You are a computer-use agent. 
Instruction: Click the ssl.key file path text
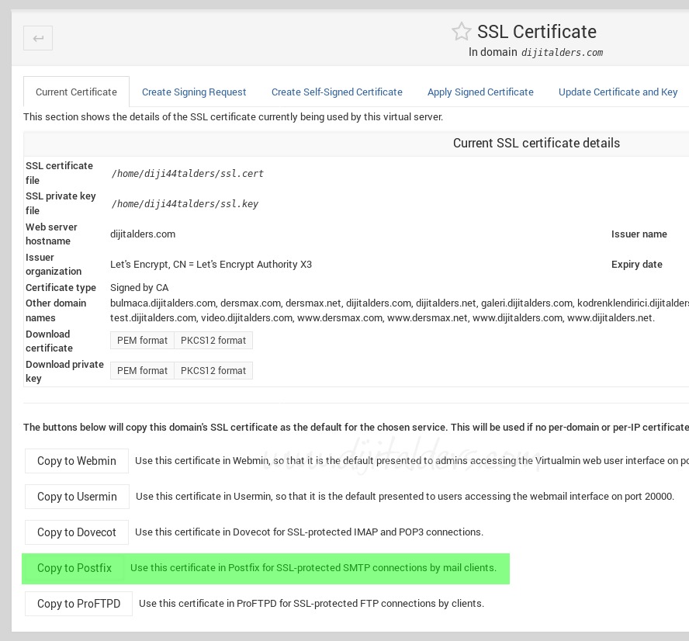click(185, 204)
